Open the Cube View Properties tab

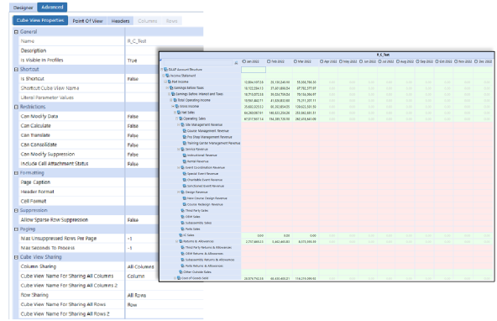pyautogui.click(x=40, y=20)
